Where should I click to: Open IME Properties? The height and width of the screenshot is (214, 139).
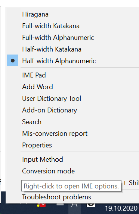coord(37,145)
